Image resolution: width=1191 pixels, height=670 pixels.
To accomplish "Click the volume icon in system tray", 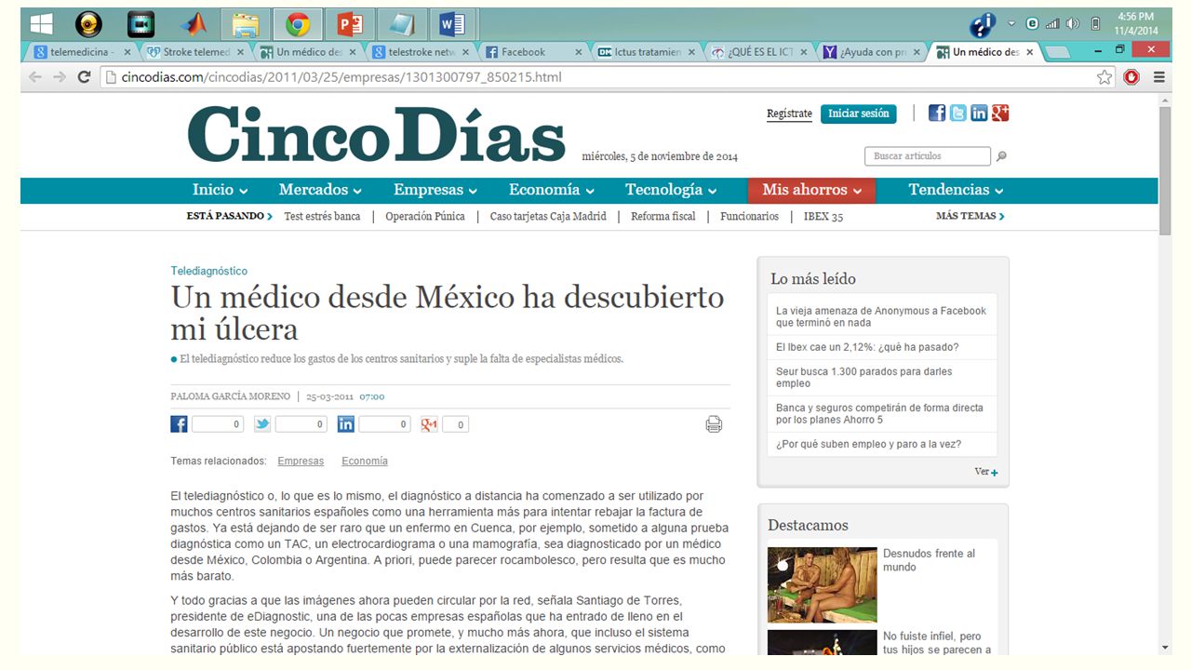I will [x=1072, y=24].
